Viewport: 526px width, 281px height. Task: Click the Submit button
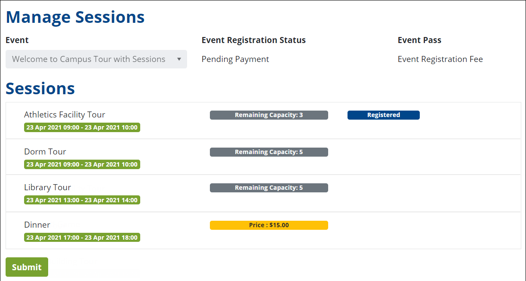tap(27, 267)
